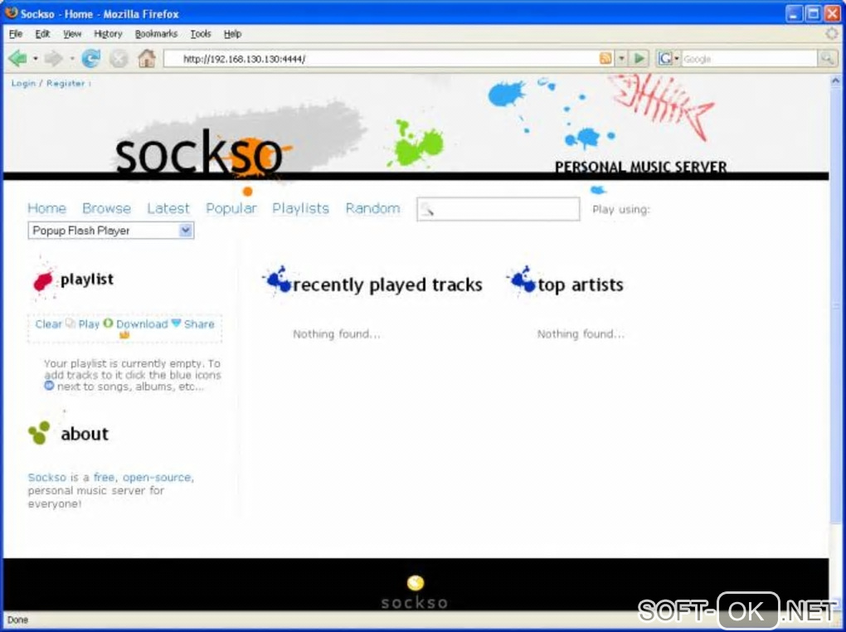Click the top artists heading
This screenshot has width=846, height=632.
pos(581,284)
